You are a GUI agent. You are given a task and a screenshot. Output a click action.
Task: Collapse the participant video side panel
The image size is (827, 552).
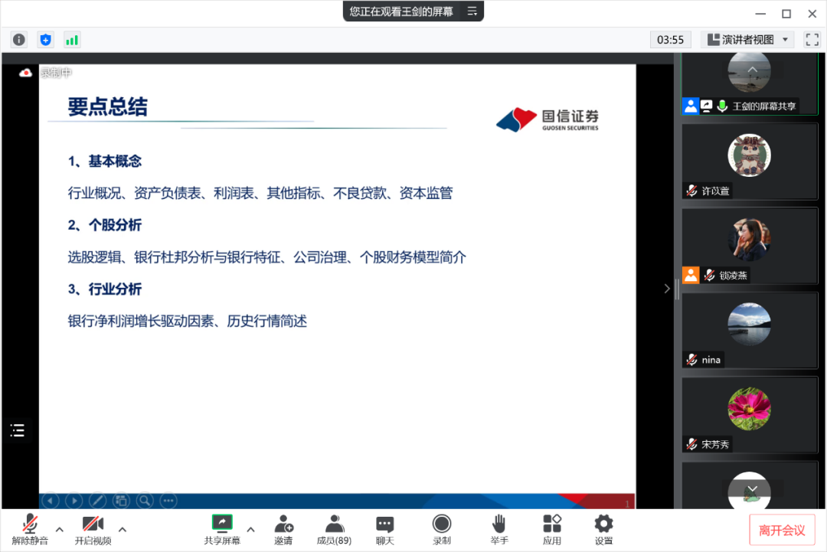tap(666, 289)
